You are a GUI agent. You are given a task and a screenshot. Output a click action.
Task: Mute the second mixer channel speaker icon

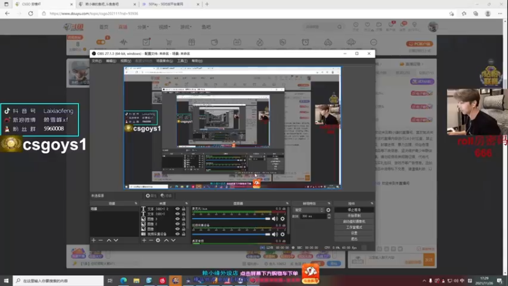(x=275, y=234)
